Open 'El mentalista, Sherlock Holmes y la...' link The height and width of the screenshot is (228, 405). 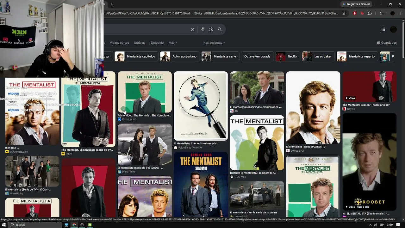[x=196, y=143]
